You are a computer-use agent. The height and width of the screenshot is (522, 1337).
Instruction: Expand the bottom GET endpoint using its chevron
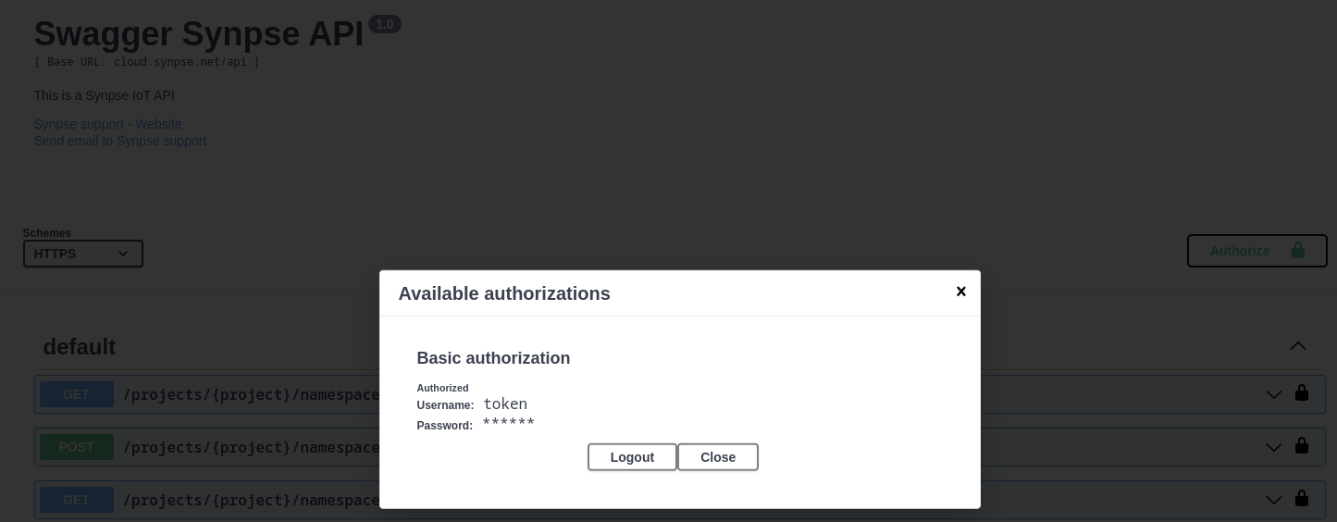click(x=1274, y=500)
